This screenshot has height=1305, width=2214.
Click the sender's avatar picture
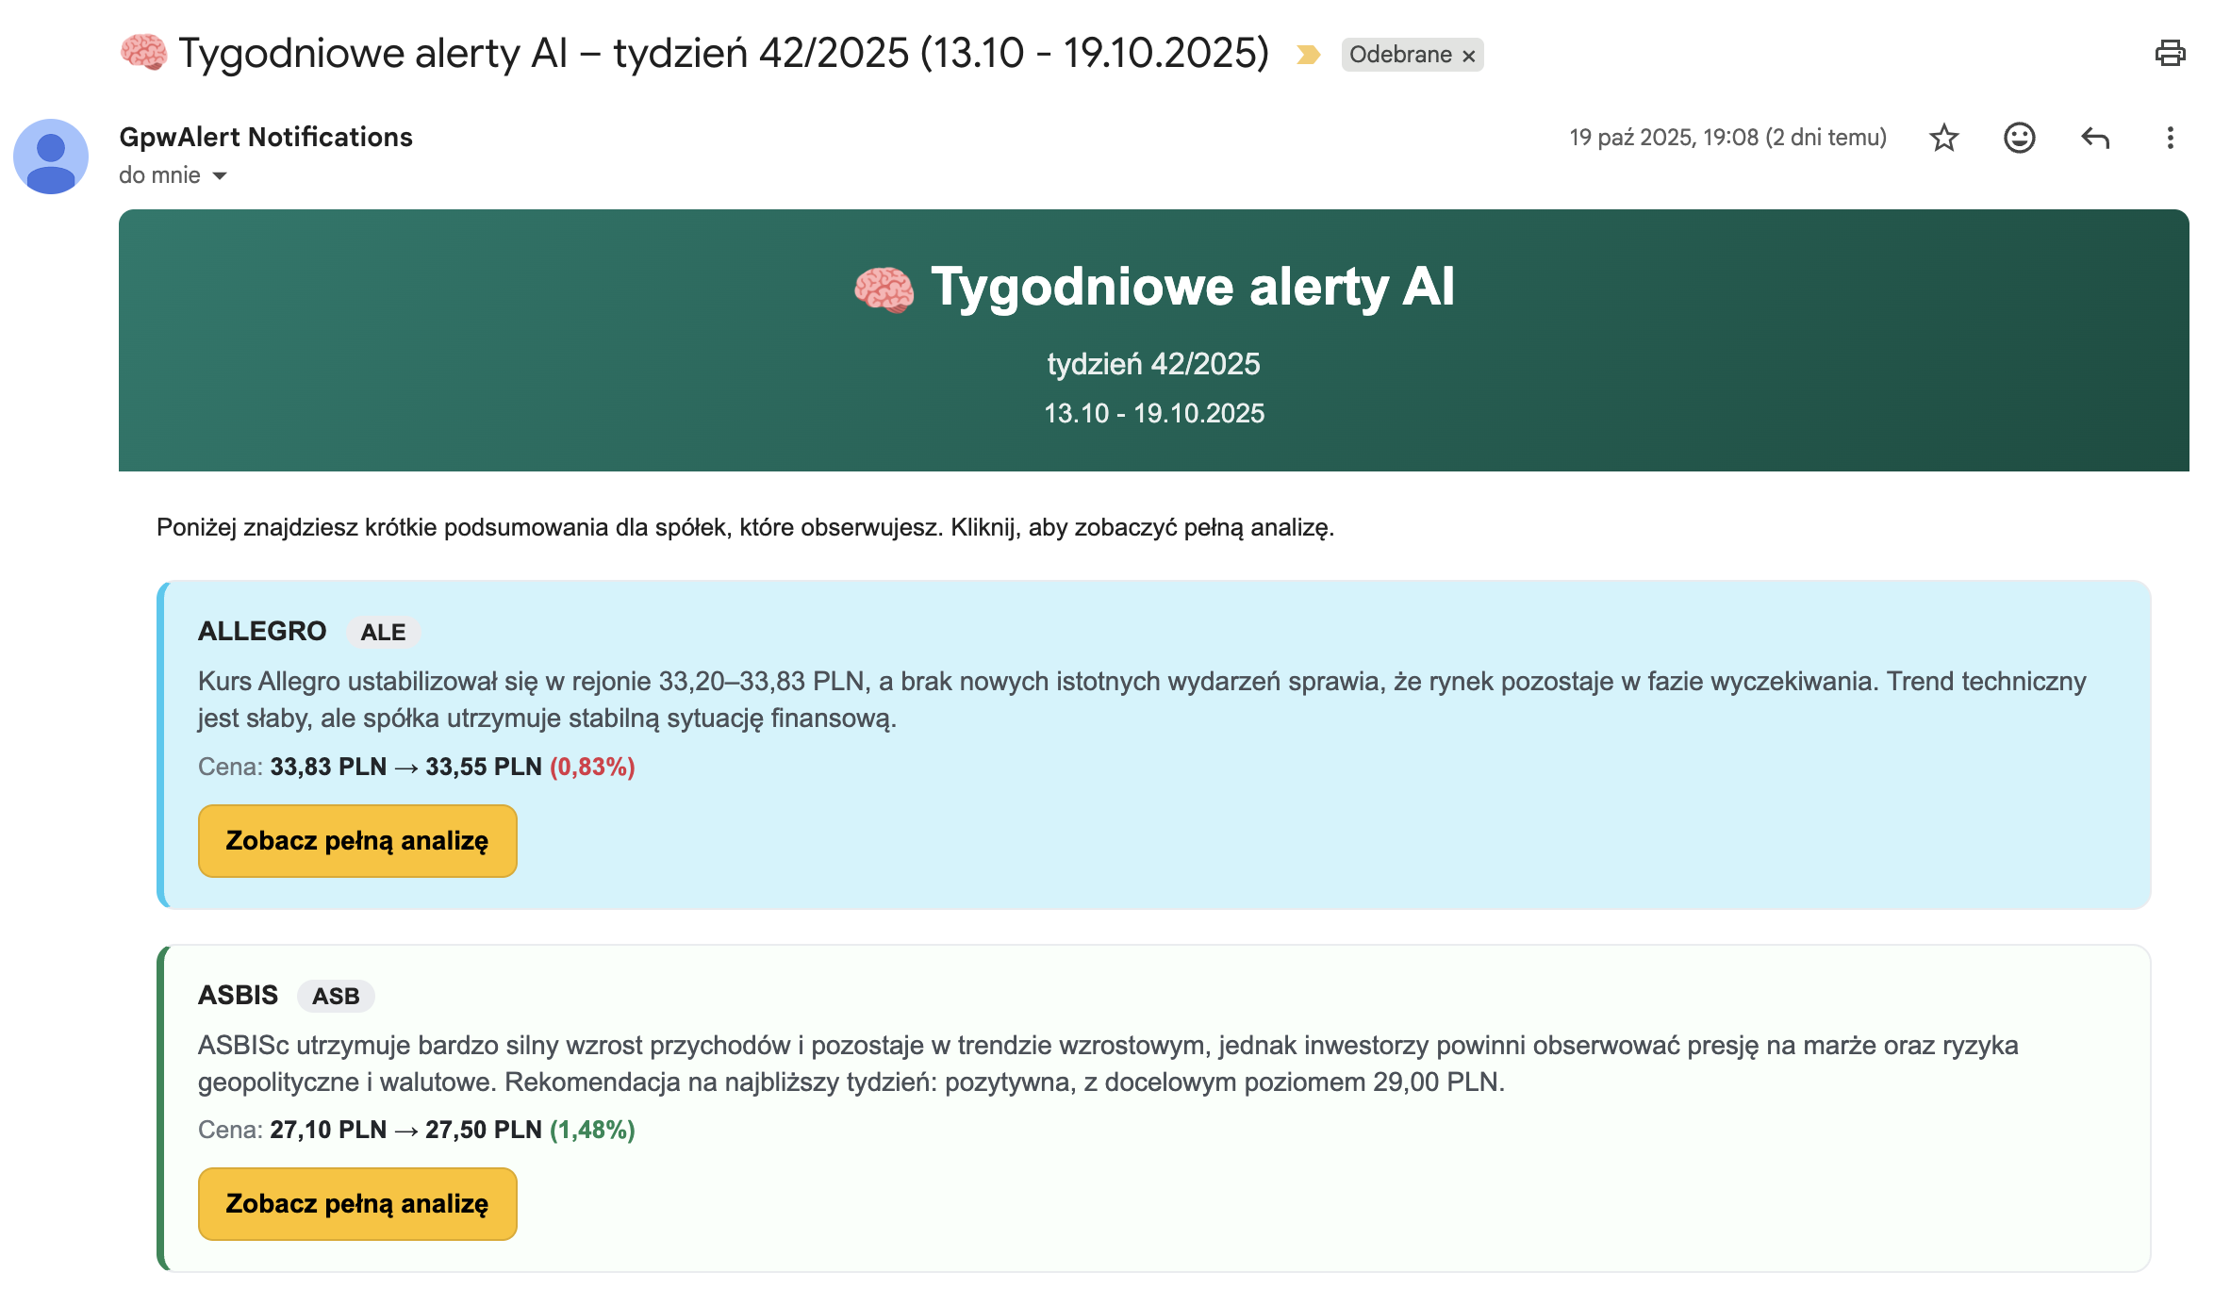click(51, 157)
